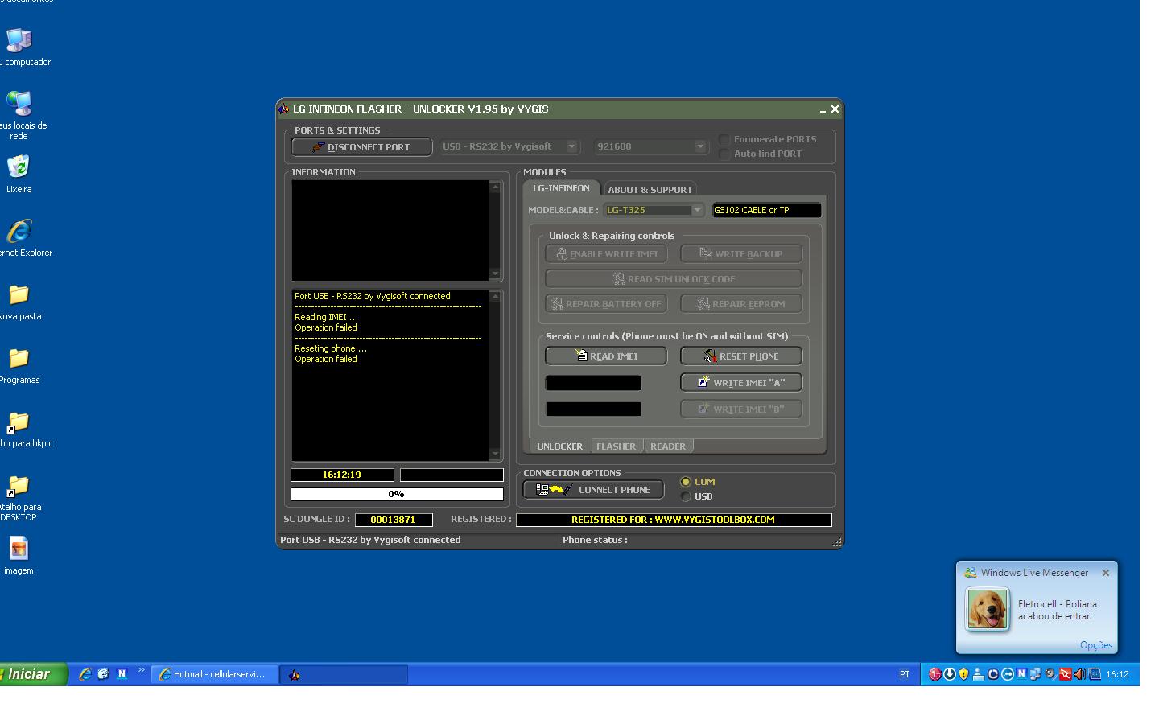The height and width of the screenshot is (724, 1159).
Task: Click the PT language indicator
Action: click(x=905, y=674)
